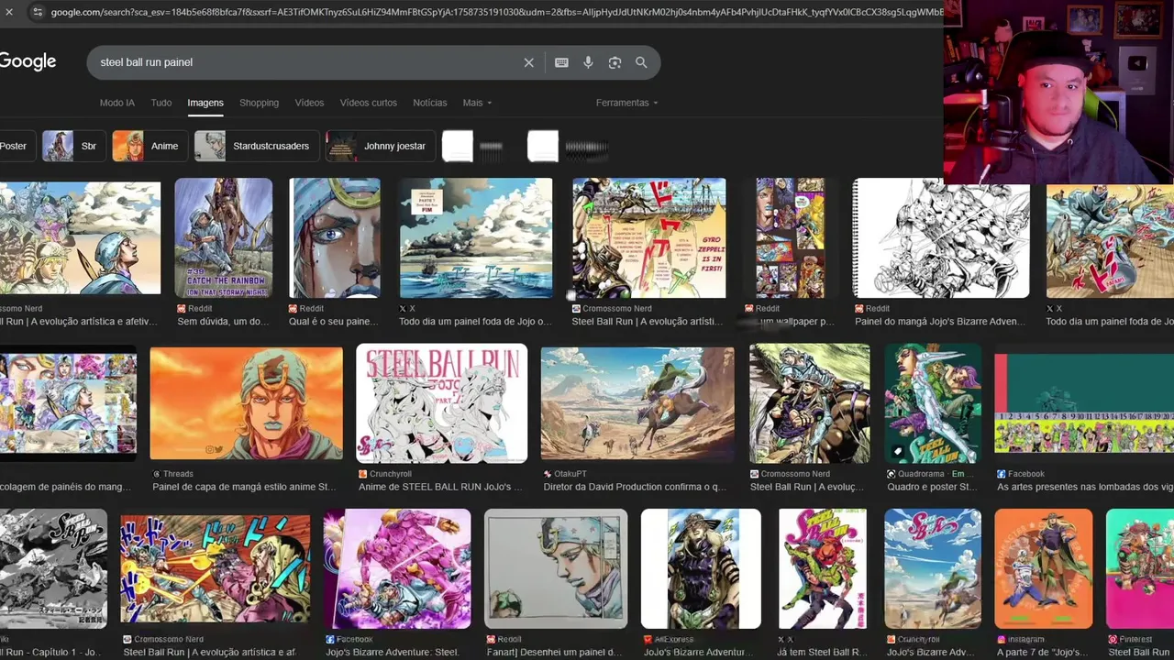Select the Johnny joestar filter chip

click(x=380, y=146)
